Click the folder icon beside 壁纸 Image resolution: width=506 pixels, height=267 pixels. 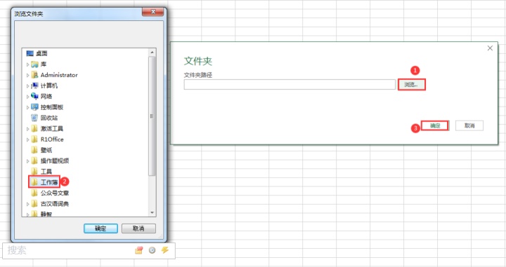tap(34, 150)
